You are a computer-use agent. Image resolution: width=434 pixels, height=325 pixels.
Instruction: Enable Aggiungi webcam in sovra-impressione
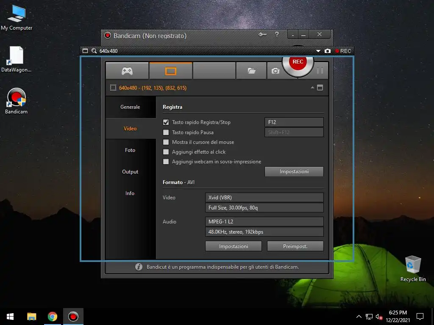[x=166, y=161]
